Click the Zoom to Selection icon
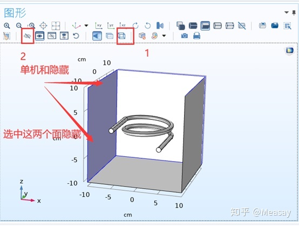This screenshot has height=226, width=299. (x=43, y=25)
